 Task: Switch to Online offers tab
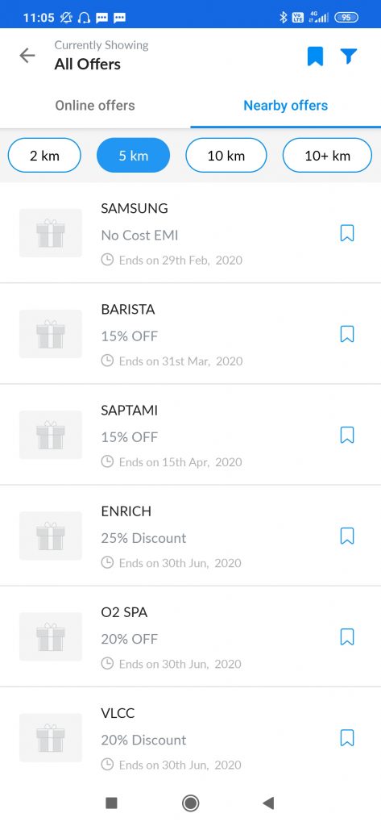tap(95, 106)
